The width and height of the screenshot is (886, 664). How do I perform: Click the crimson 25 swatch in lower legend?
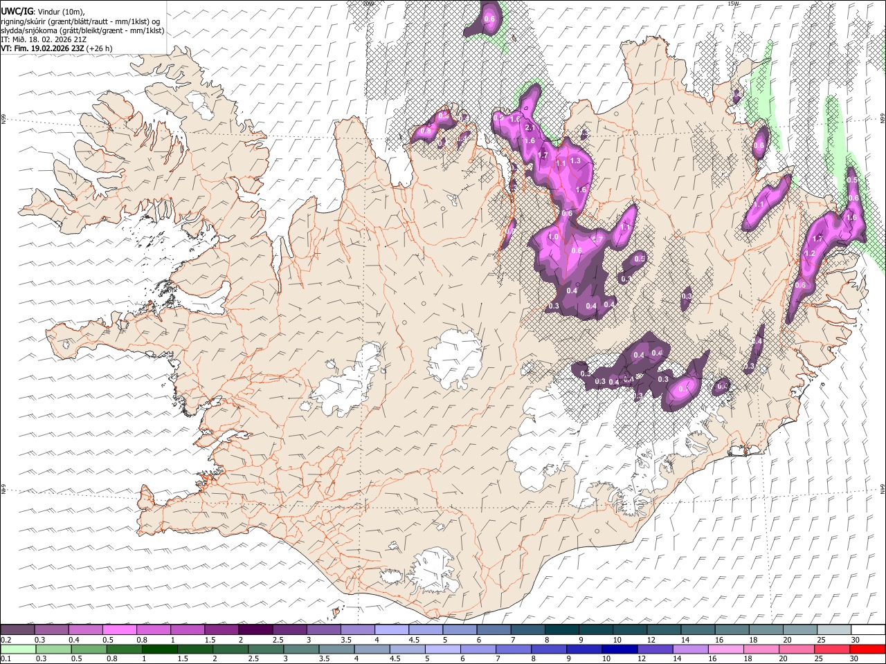point(832,649)
